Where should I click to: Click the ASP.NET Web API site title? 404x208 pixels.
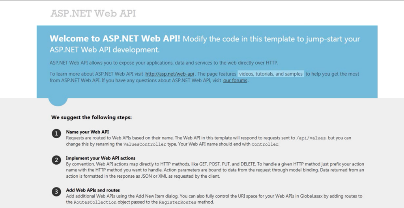tap(93, 13)
